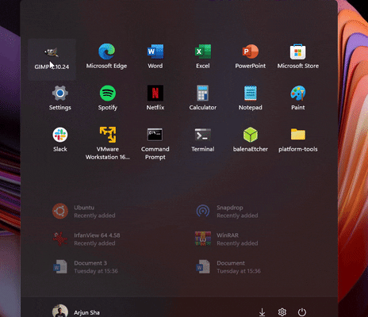Open Settings via bottom gear icon
The height and width of the screenshot is (317, 368).
(x=282, y=312)
